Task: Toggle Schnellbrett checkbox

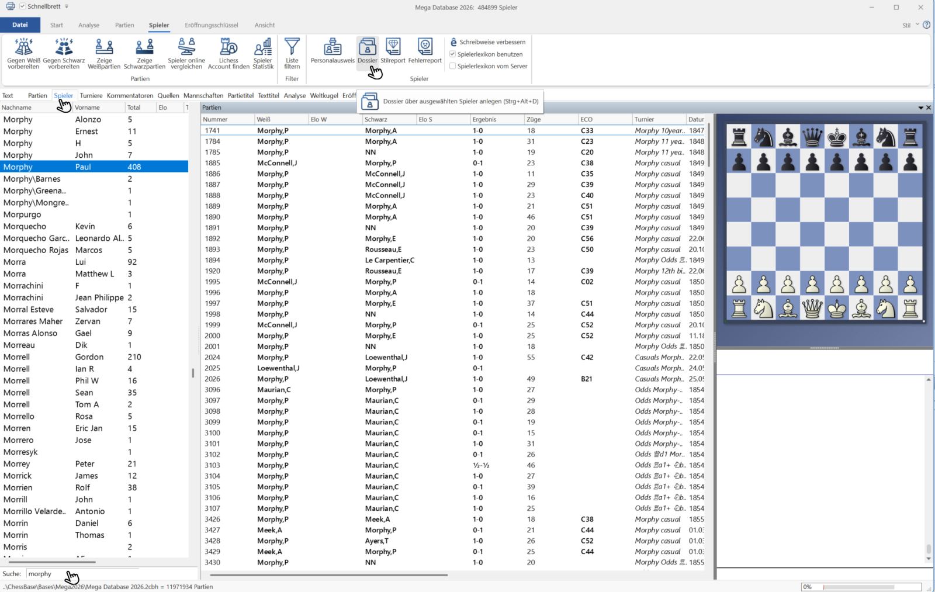Action: (x=22, y=6)
